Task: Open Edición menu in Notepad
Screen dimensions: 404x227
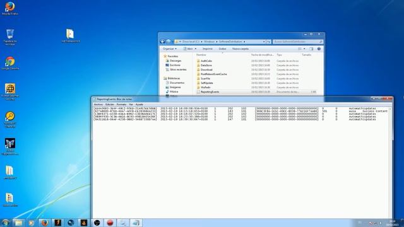Action: point(109,104)
